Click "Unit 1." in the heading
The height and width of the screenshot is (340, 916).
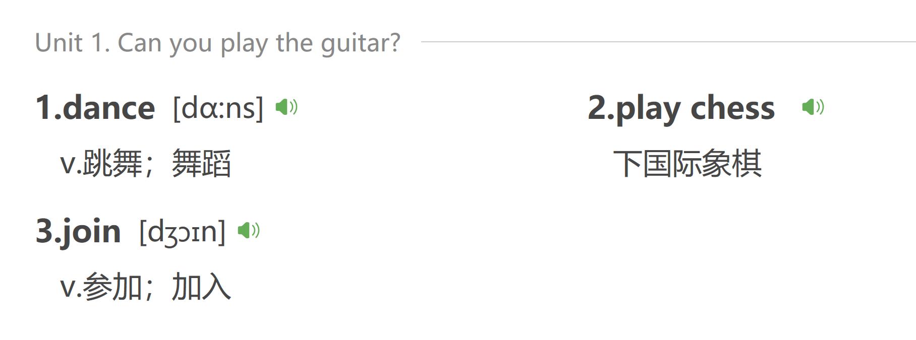pos(73,43)
